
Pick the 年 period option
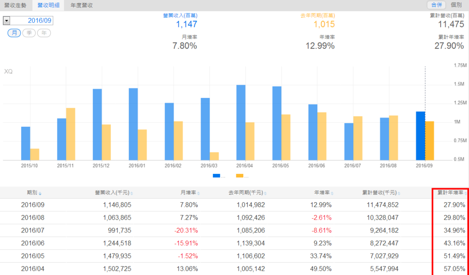click(44, 33)
